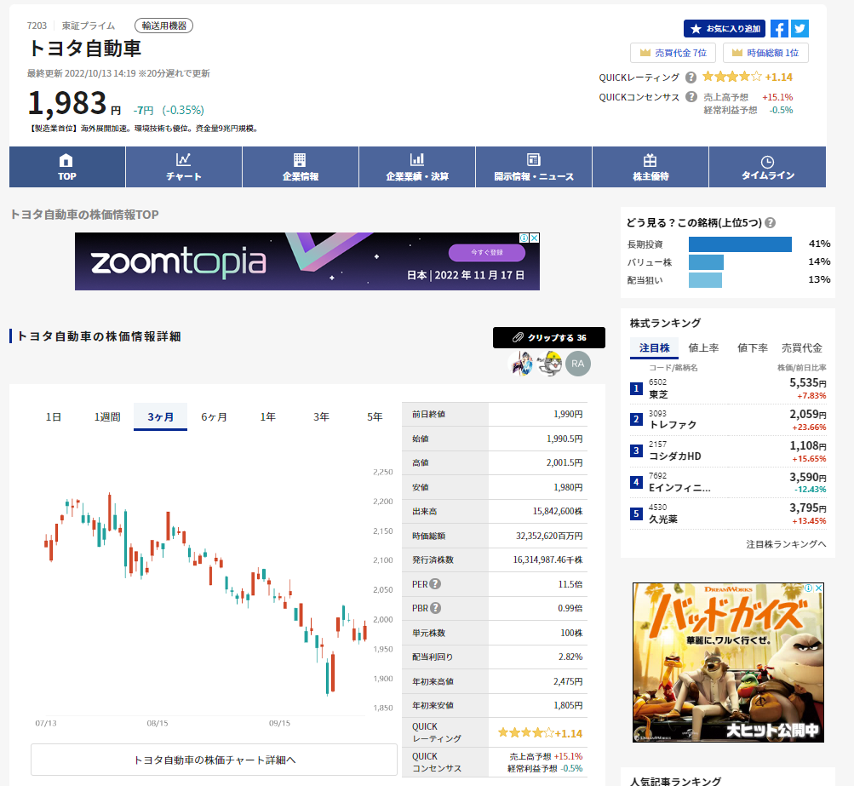Click the PER help question mark icon

click(435, 584)
